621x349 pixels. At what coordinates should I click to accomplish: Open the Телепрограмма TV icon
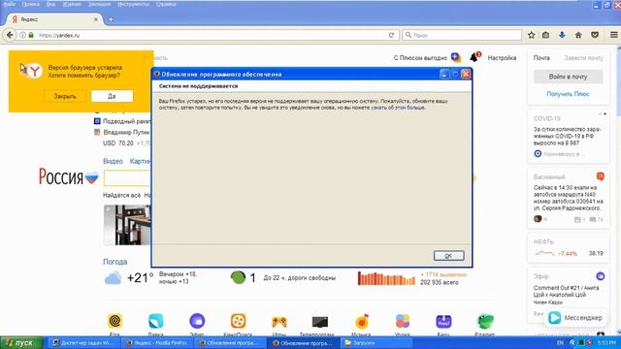pyautogui.click(x=320, y=322)
